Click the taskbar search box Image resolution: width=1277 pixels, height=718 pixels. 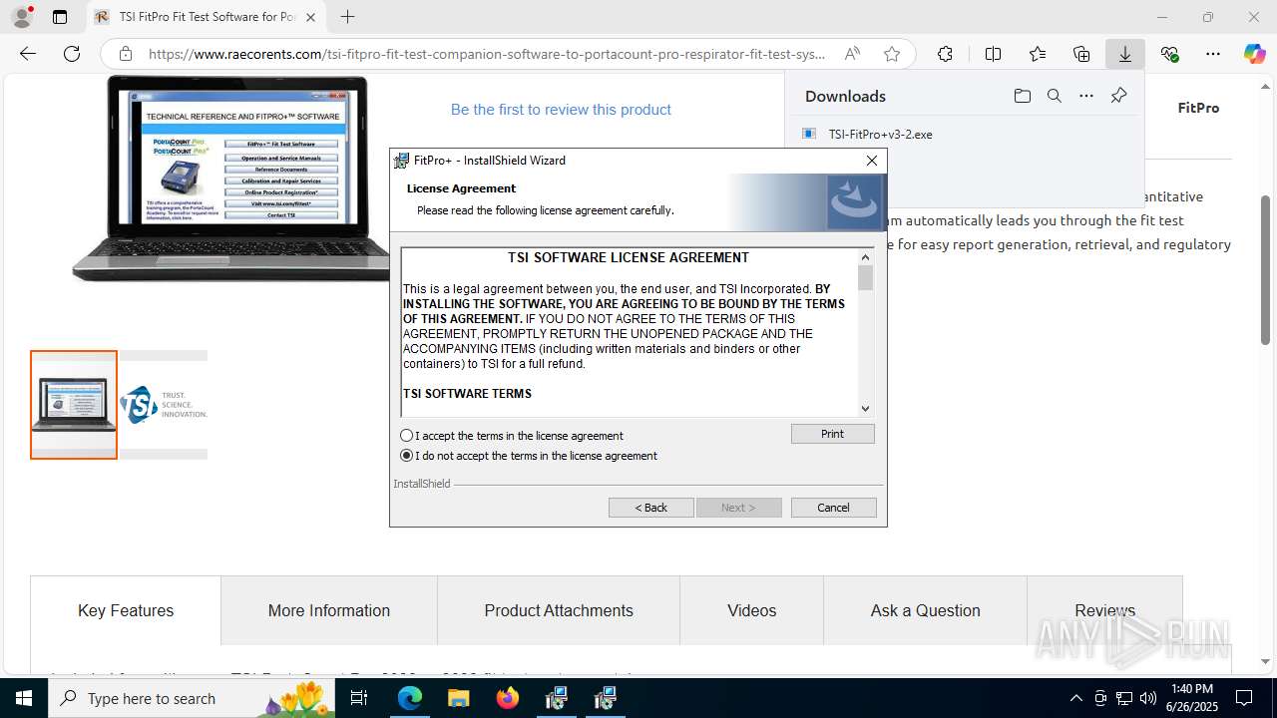tap(194, 698)
